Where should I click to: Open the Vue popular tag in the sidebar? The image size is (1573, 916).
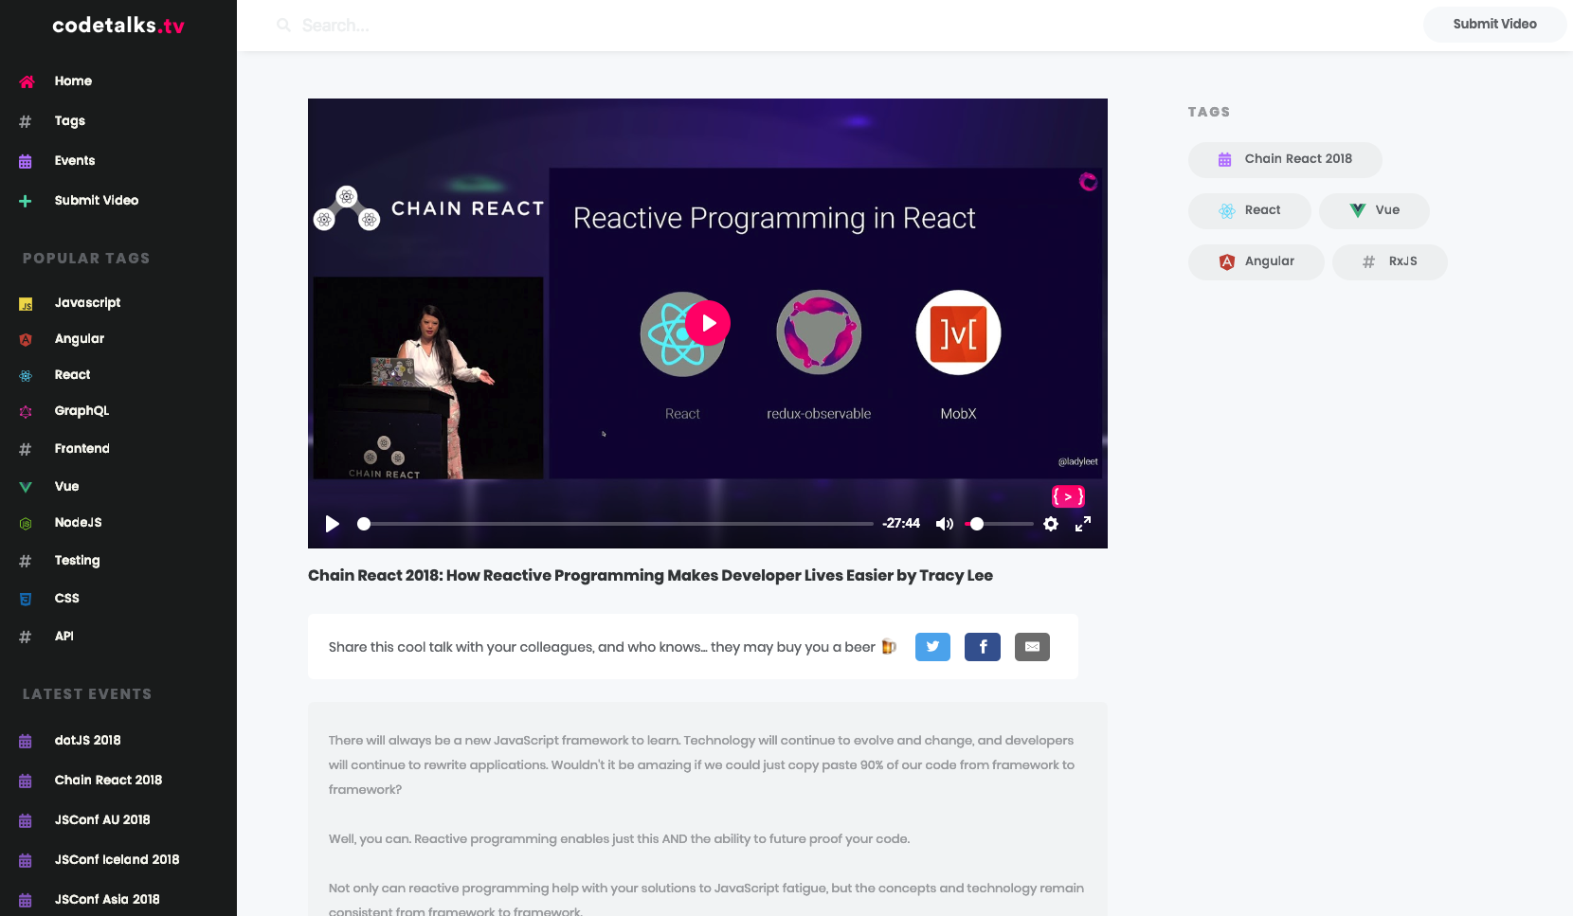(66, 487)
